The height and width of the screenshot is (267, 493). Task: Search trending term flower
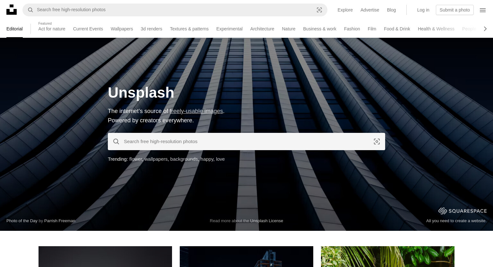[135, 159]
